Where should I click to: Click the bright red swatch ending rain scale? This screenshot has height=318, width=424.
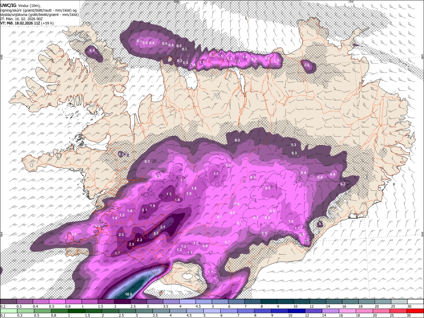pos(415,311)
